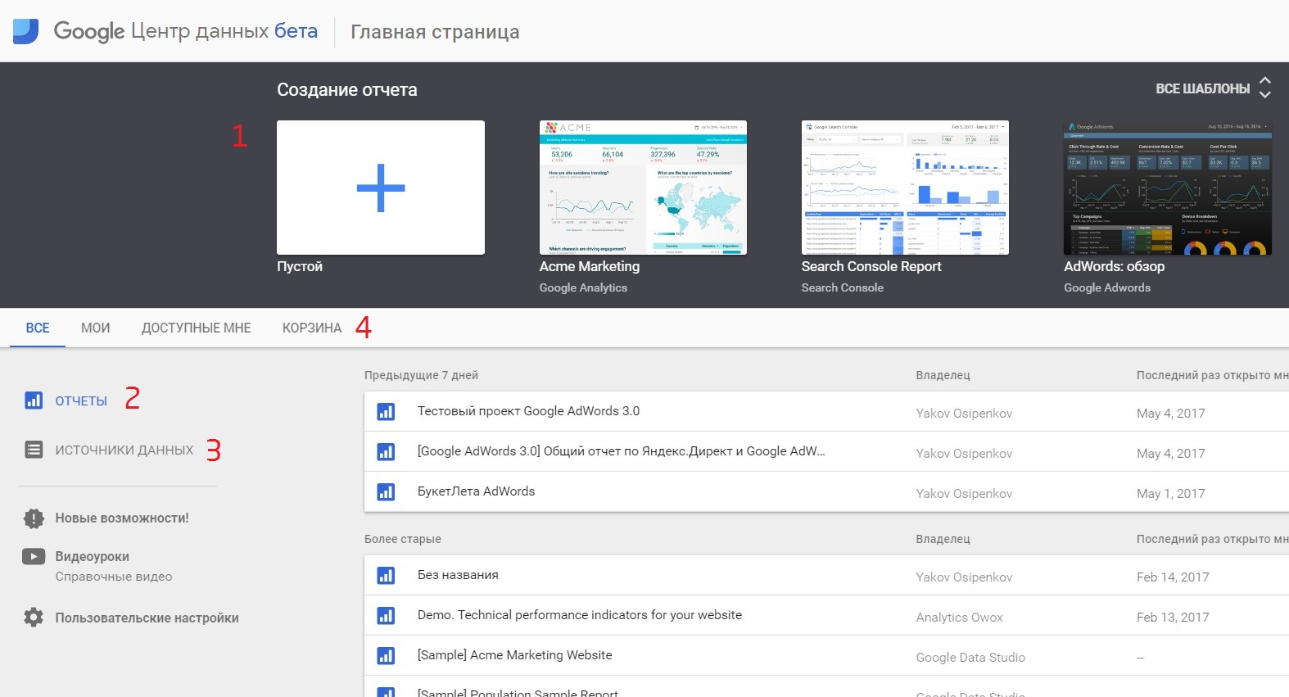
Task: Switch to the ДОСТУПНЫЕ МНЕ tab
Action: 197,328
